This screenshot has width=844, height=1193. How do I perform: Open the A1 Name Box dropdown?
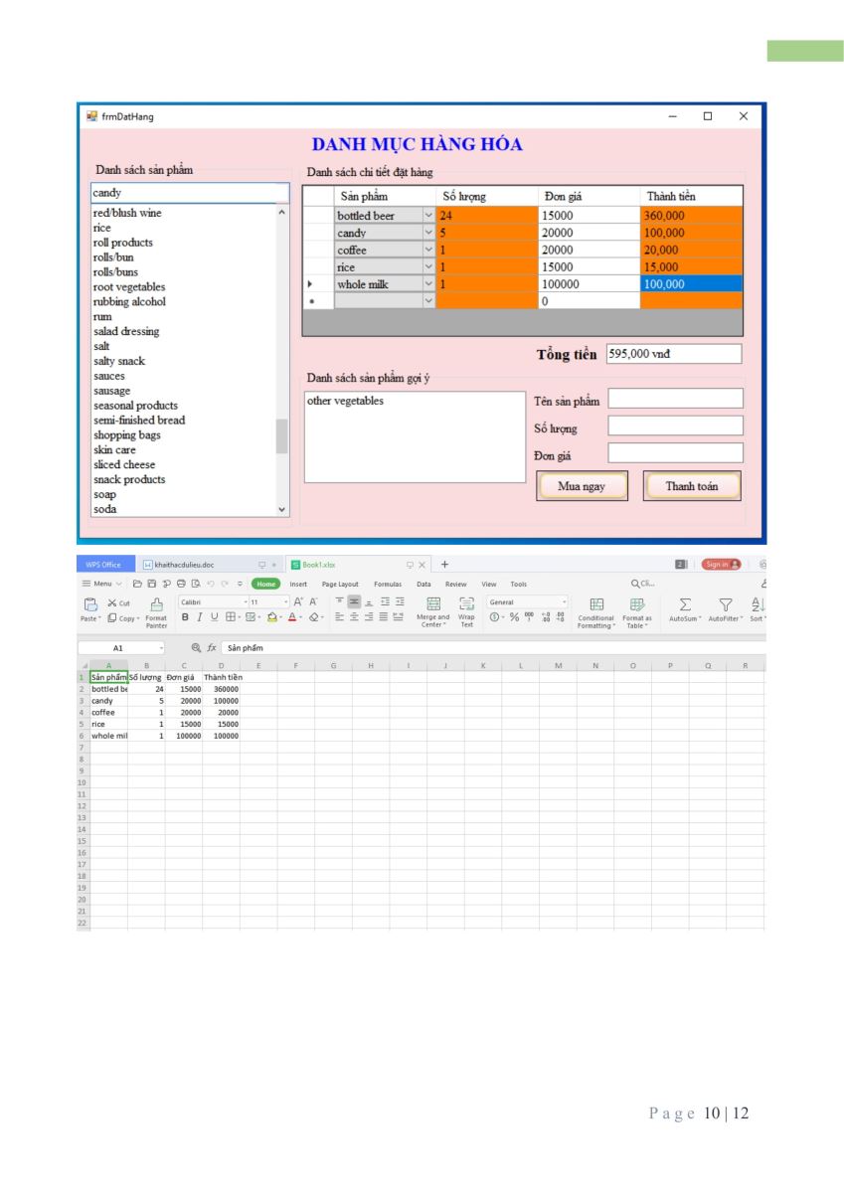161,647
